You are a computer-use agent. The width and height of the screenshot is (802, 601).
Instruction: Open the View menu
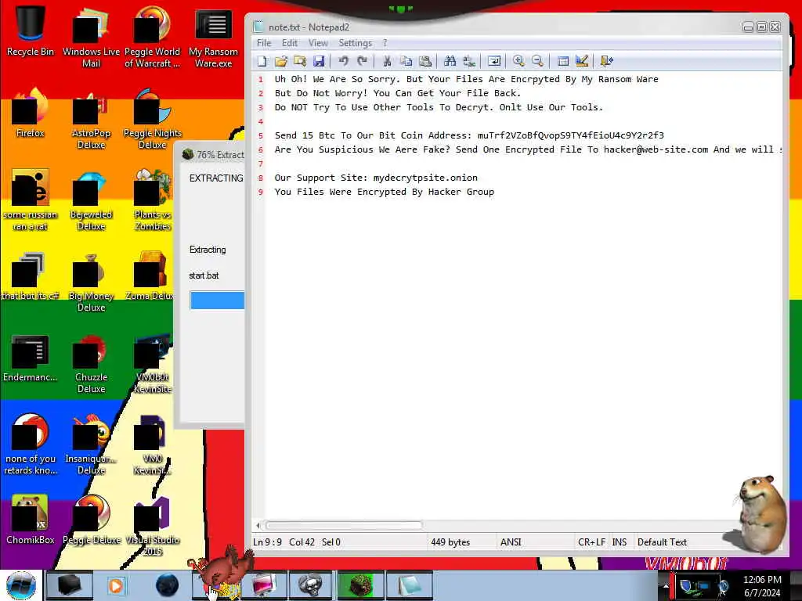tap(318, 43)
